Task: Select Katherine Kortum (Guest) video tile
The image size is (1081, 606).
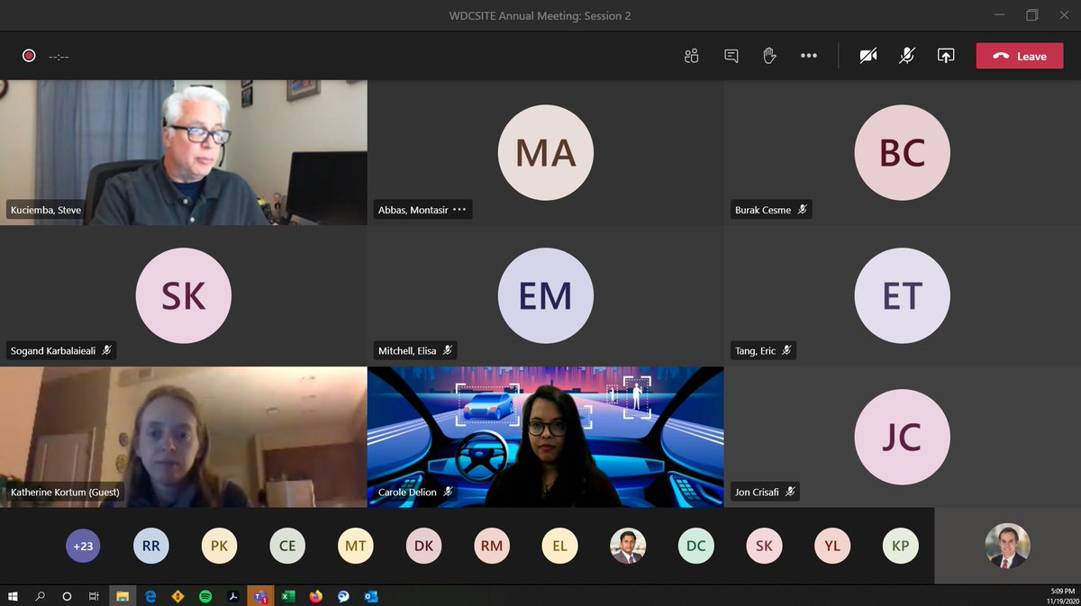Action: [184, 437]
